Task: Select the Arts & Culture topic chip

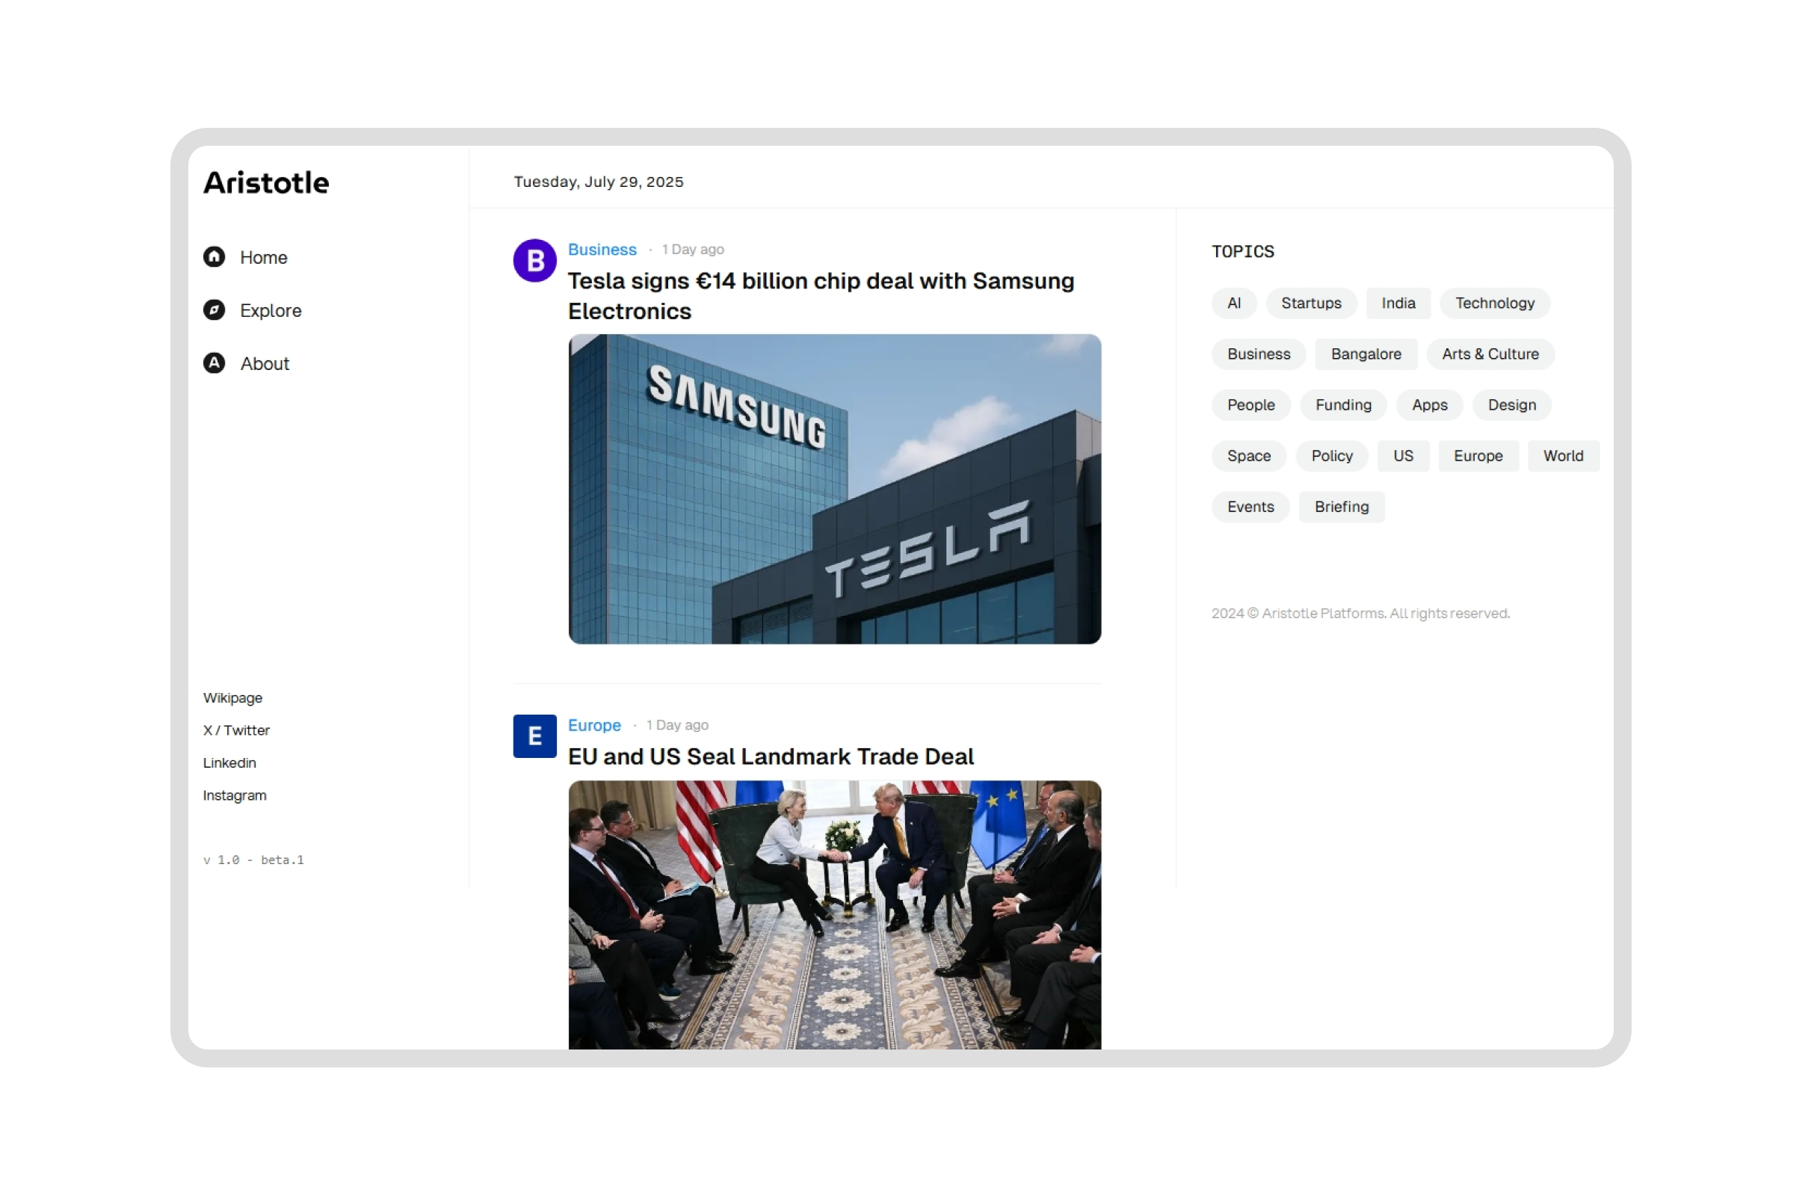Action: pos(1491,354)
